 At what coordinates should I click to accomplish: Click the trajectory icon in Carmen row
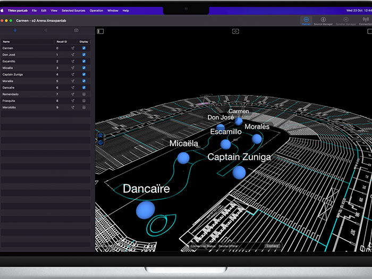(73, 48)
